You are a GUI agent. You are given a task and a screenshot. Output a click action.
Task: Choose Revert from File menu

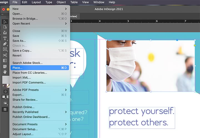coord(40,55)
